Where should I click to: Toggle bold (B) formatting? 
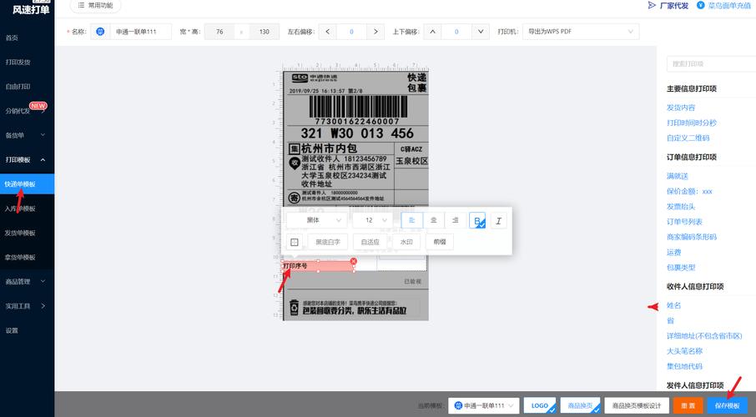point(477,221)
